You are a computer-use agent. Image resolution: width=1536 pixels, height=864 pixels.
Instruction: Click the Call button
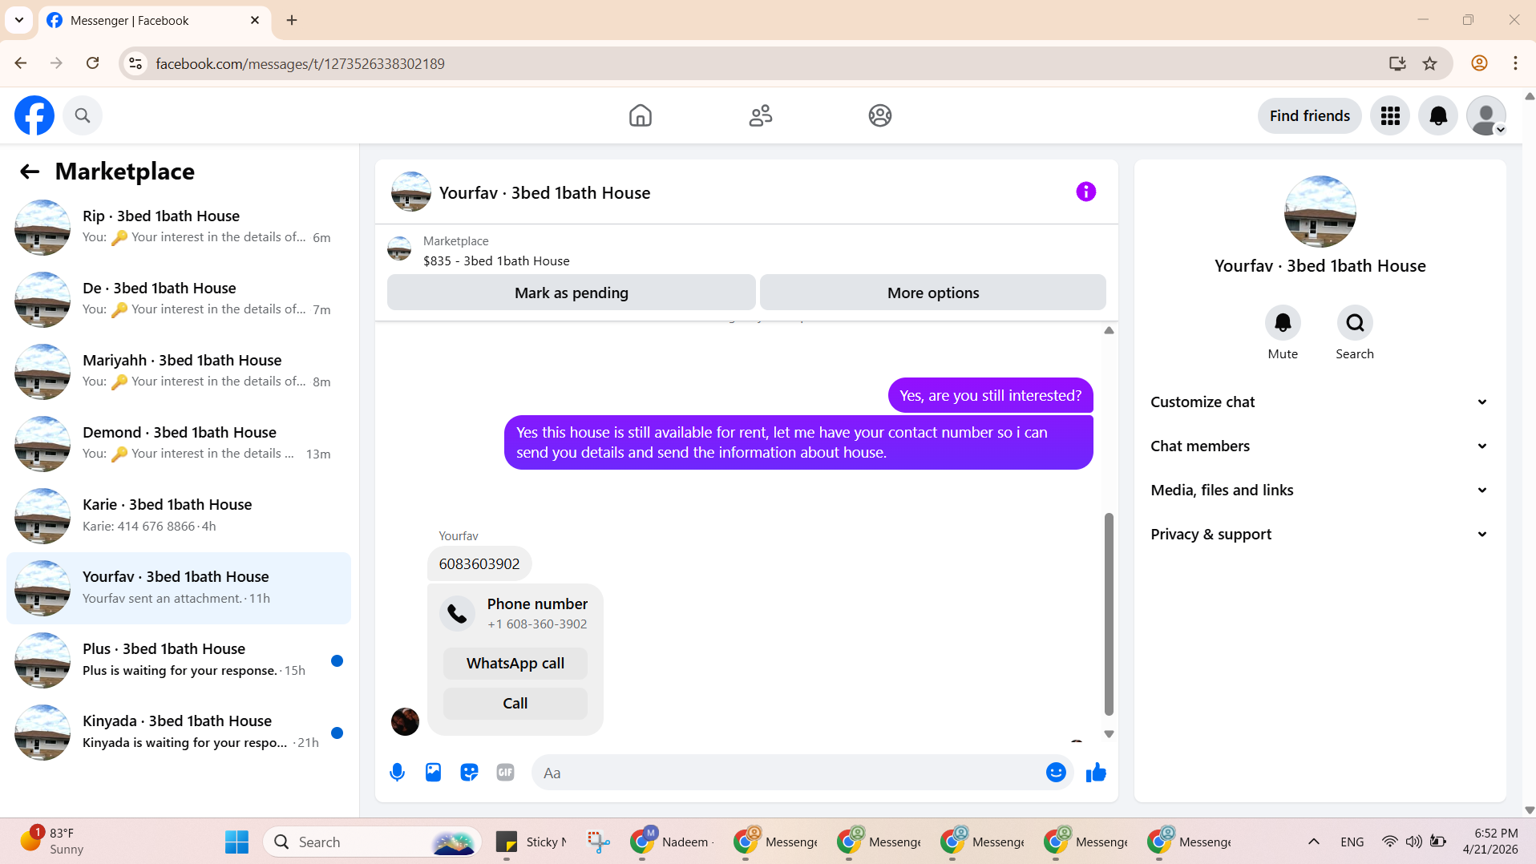click(515, 704)
